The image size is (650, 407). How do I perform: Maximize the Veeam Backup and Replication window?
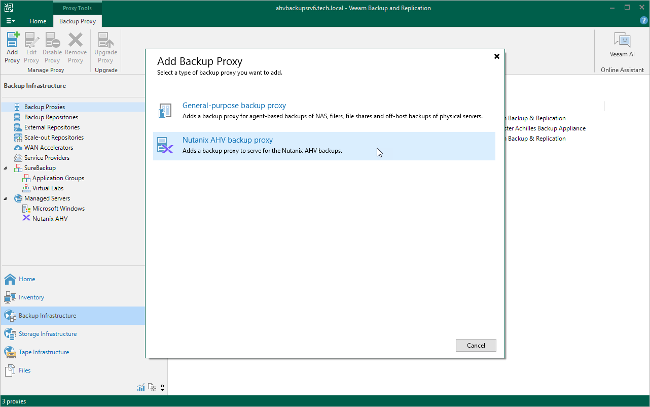coord(627,8)
